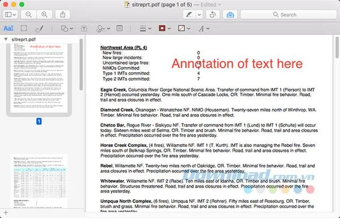Add a text box annotation
The width and height of the screenshot is (340, 218).
[84, 28]
